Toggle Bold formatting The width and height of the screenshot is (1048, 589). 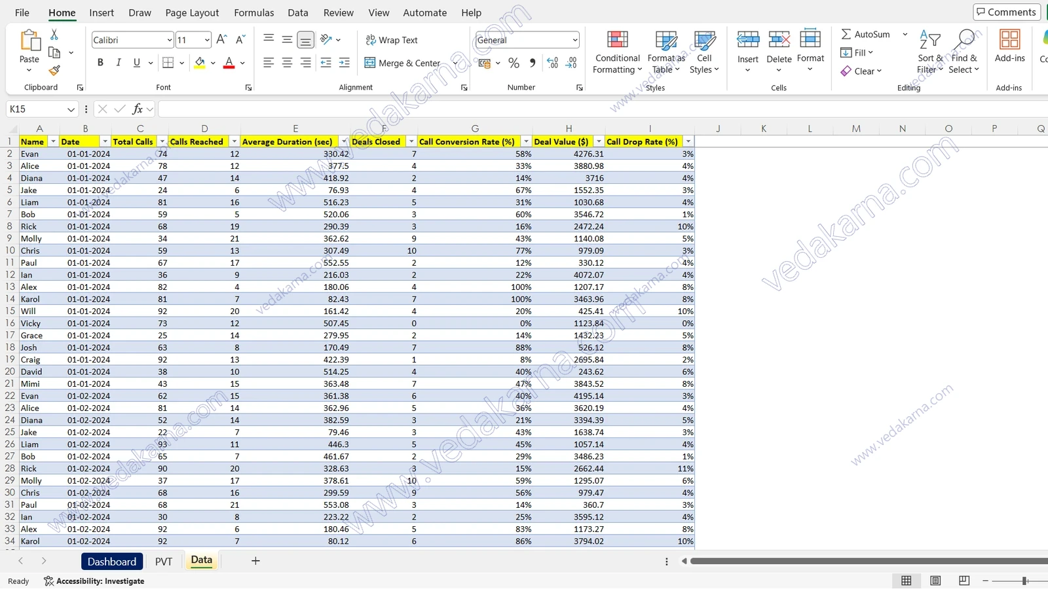[x=100, y=63]
